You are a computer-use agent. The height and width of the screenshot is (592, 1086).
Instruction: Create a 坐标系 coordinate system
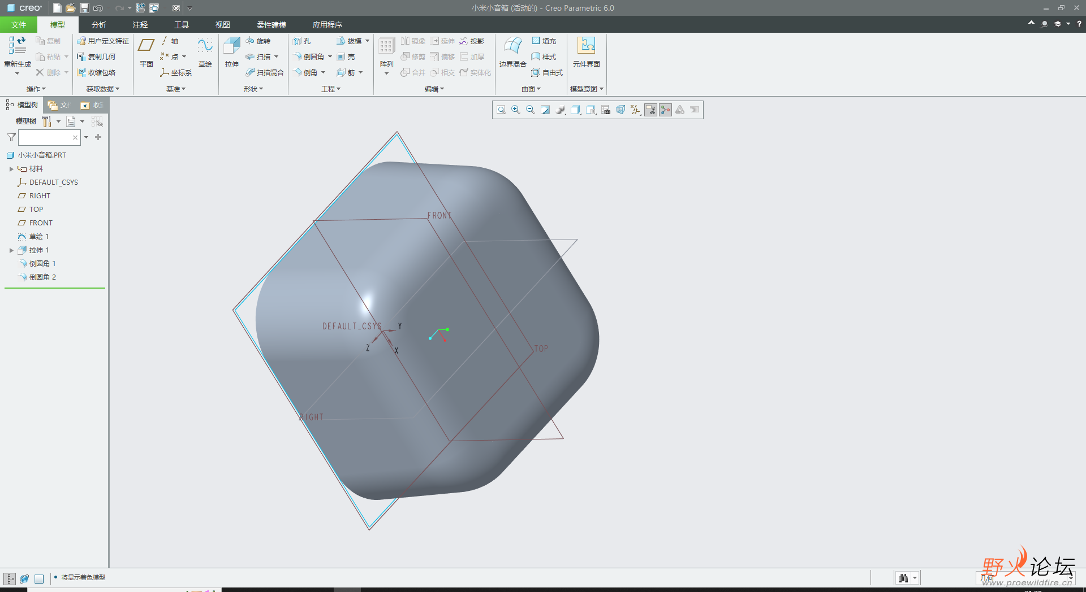176,73
